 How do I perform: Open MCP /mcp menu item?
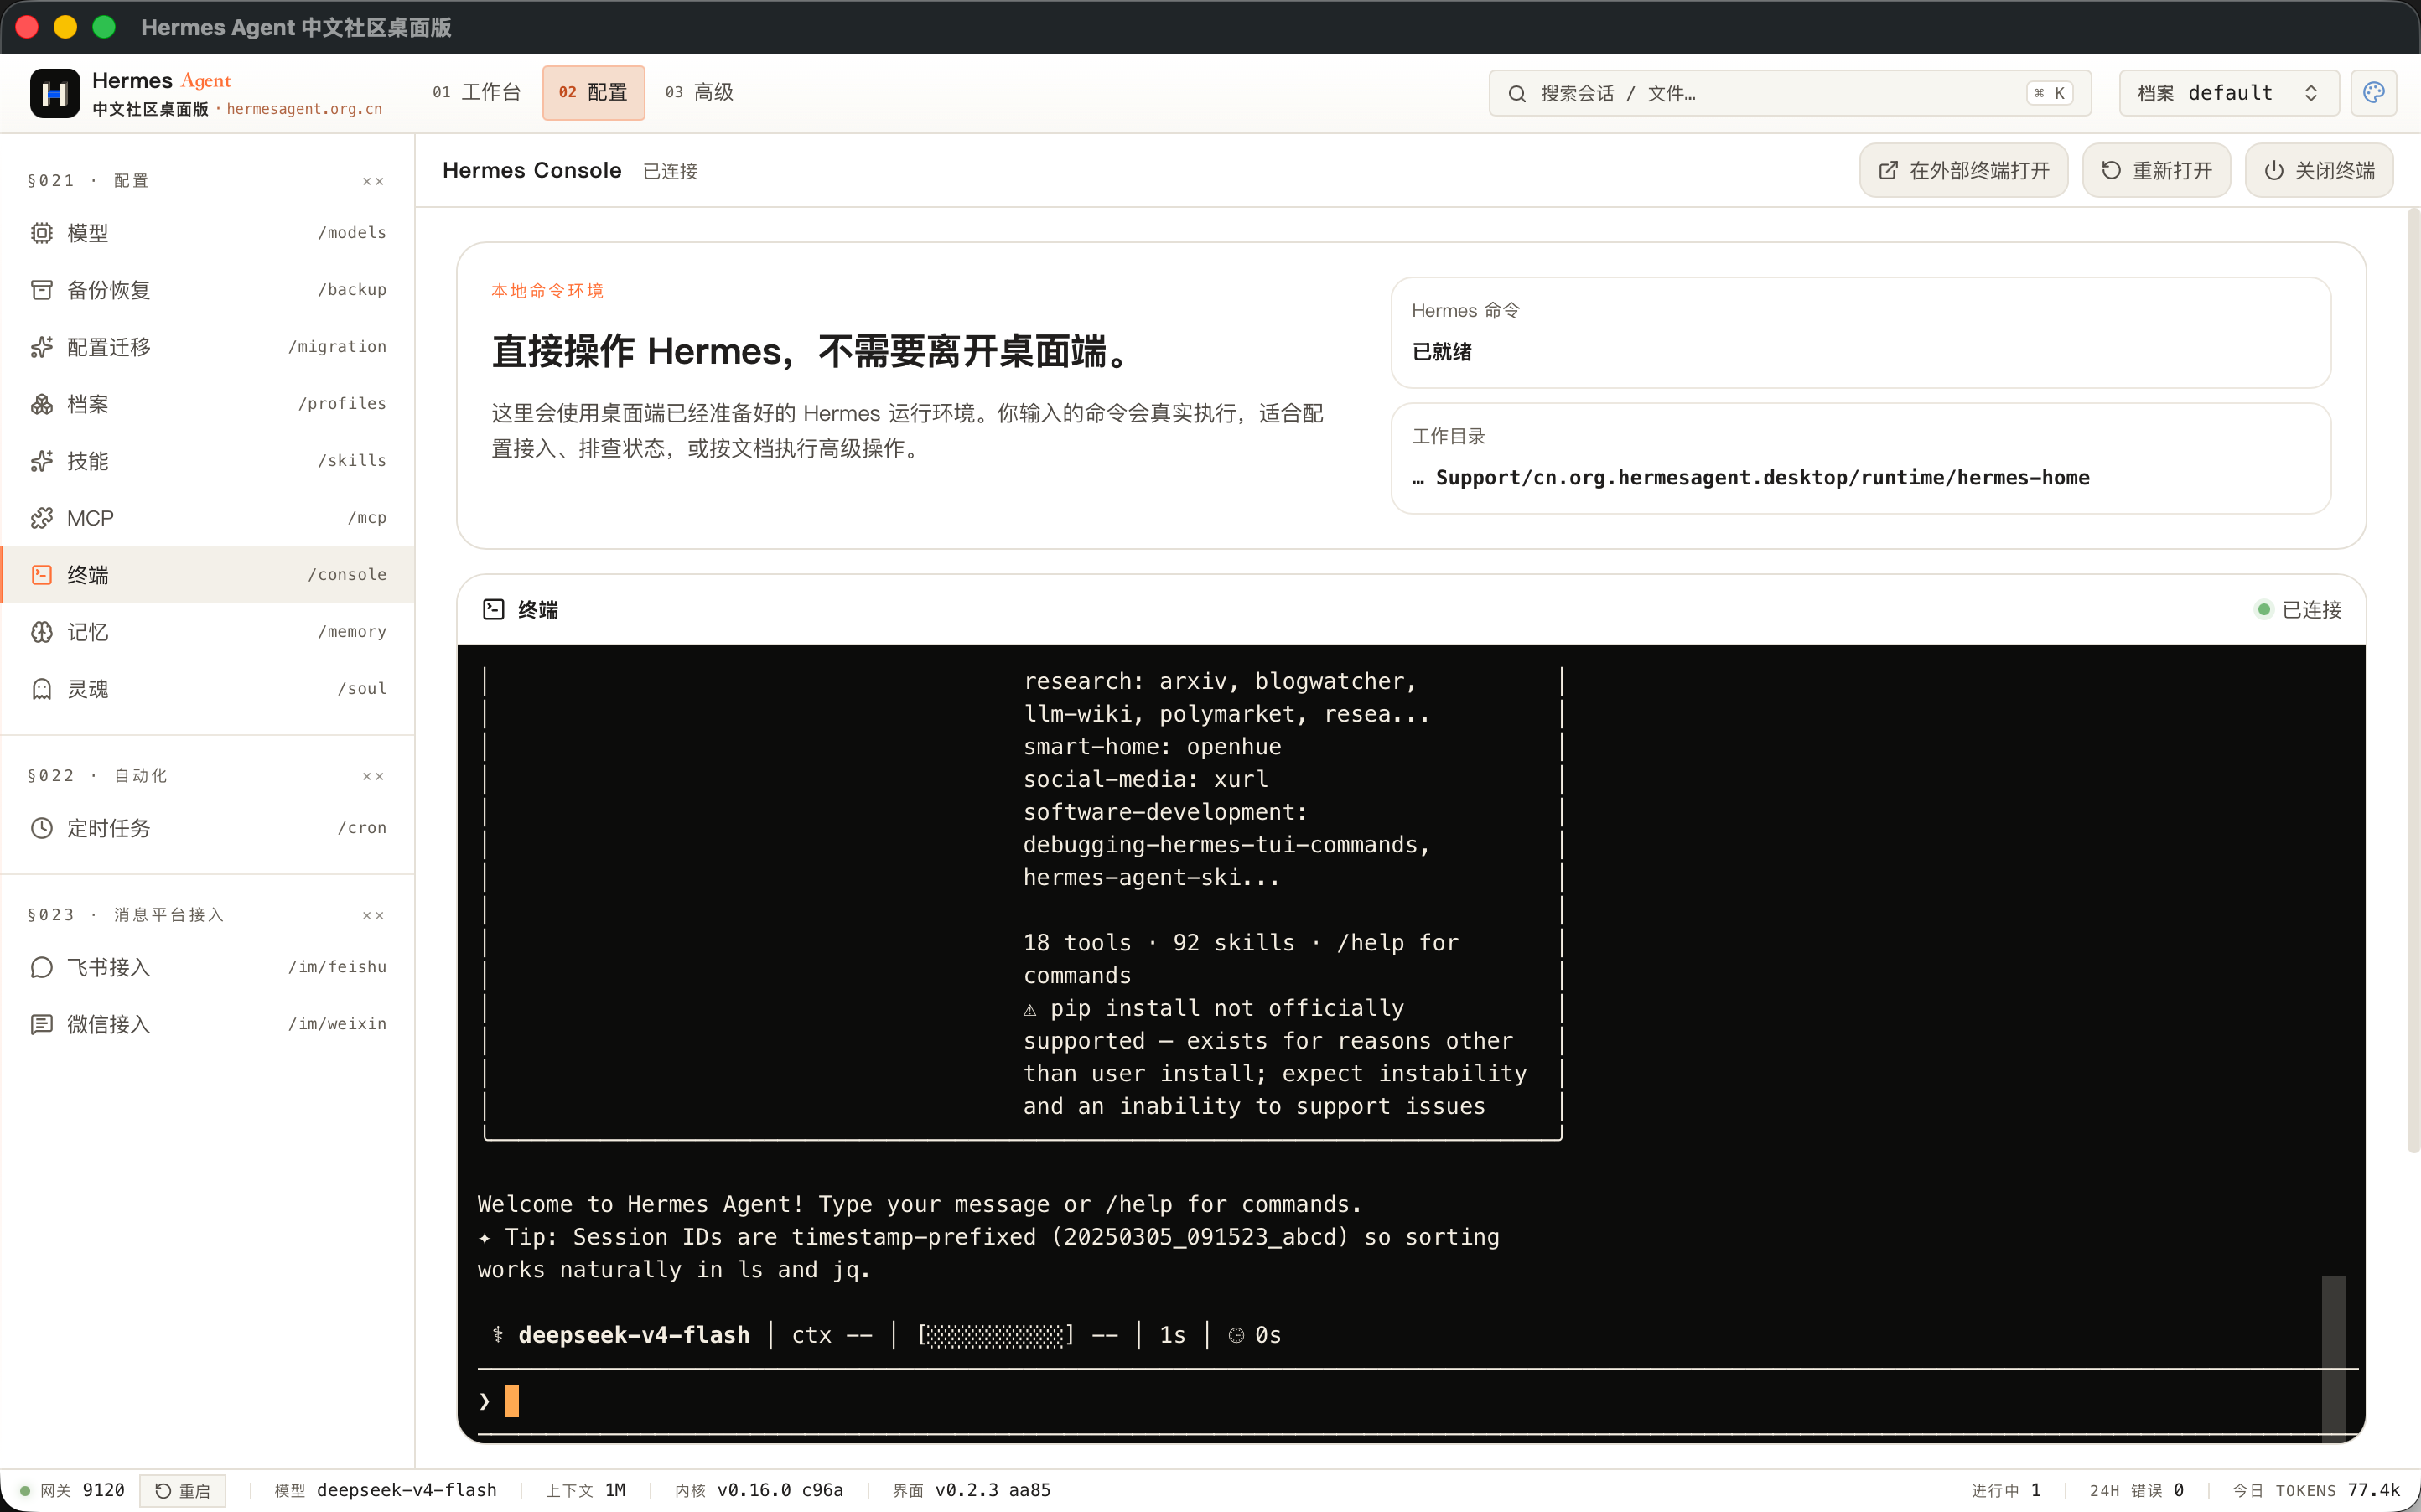tap(208, 518)
